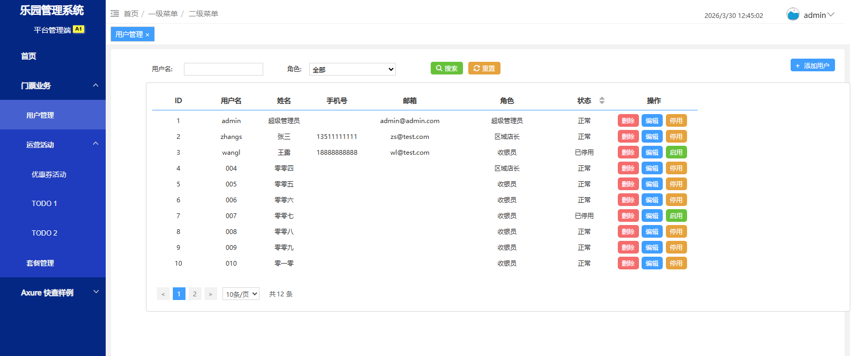Click the sort arrows in 状态 column header
This screenshot has height=356, width=853.
point(601,100)
